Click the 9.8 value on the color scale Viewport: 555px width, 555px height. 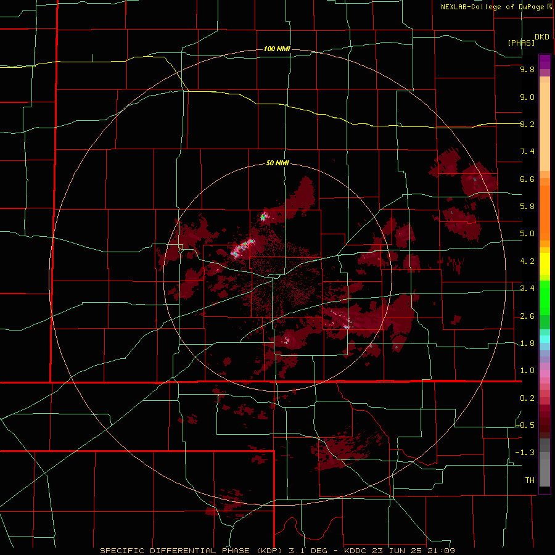click(x=527, y=69)
